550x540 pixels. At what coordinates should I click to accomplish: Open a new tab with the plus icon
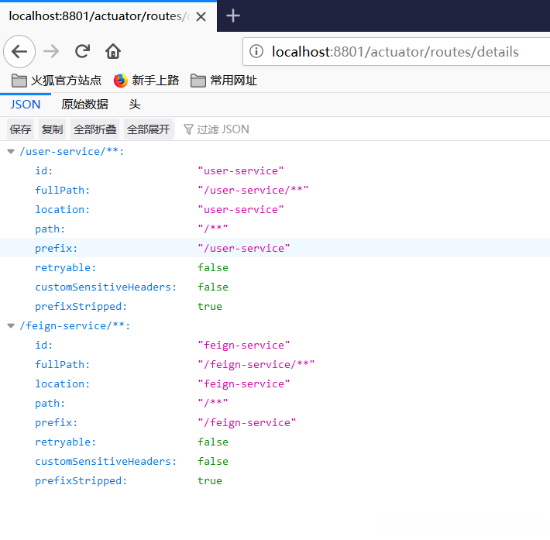tap(233, 15)
